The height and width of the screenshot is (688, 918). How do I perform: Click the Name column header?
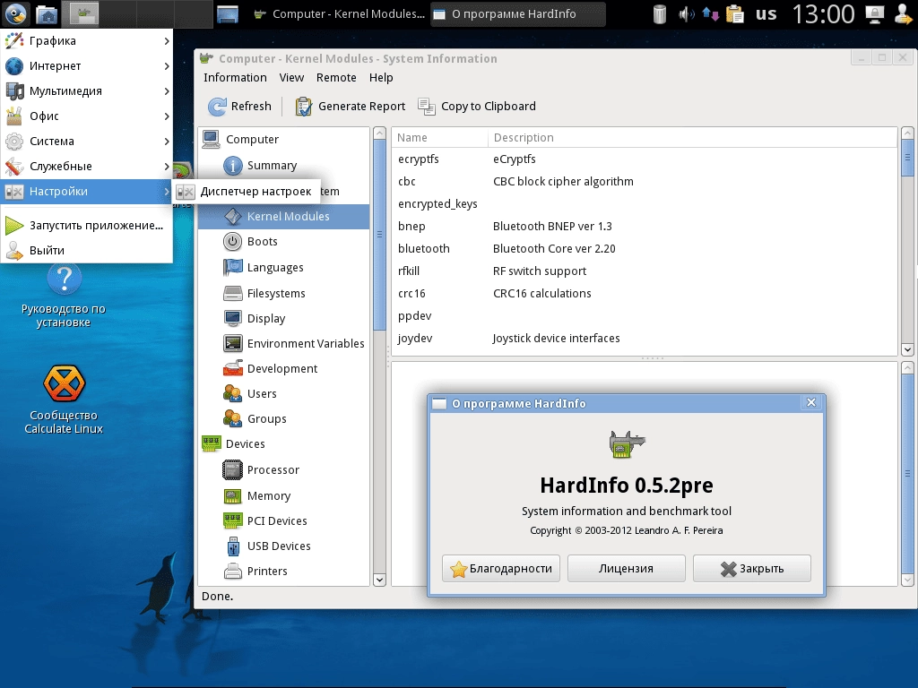439,137
